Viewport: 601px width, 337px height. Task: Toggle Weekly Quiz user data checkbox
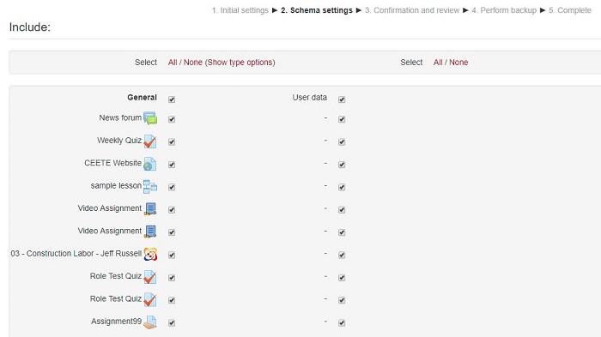tap(342, 142)
